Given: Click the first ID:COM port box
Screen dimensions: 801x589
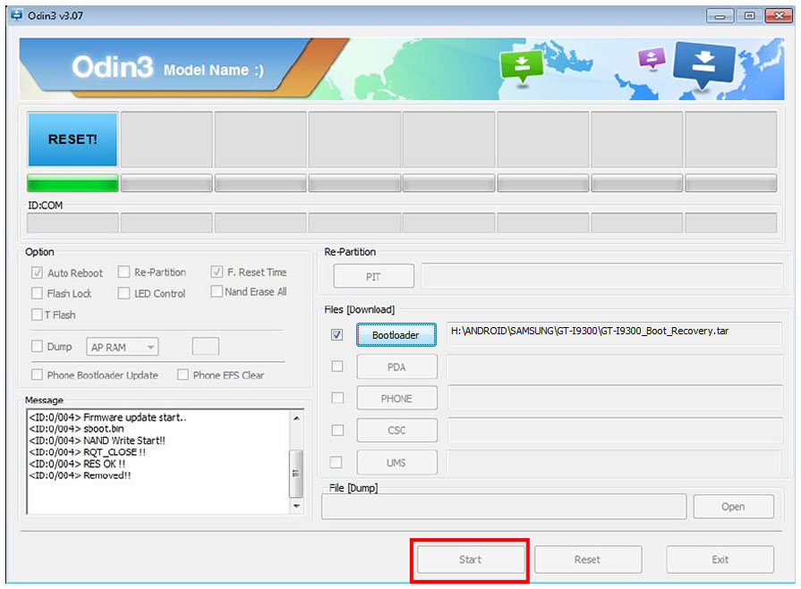Looking at the screenshot, I should 72,223.
